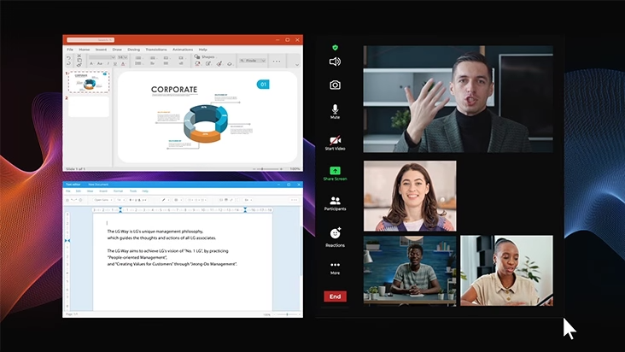Open the Participants panel
This screenshot has width=625, height=352.
click(x=335, y=202)
